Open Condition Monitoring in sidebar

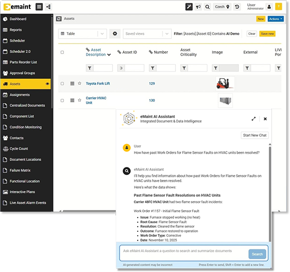coord(26,127)
